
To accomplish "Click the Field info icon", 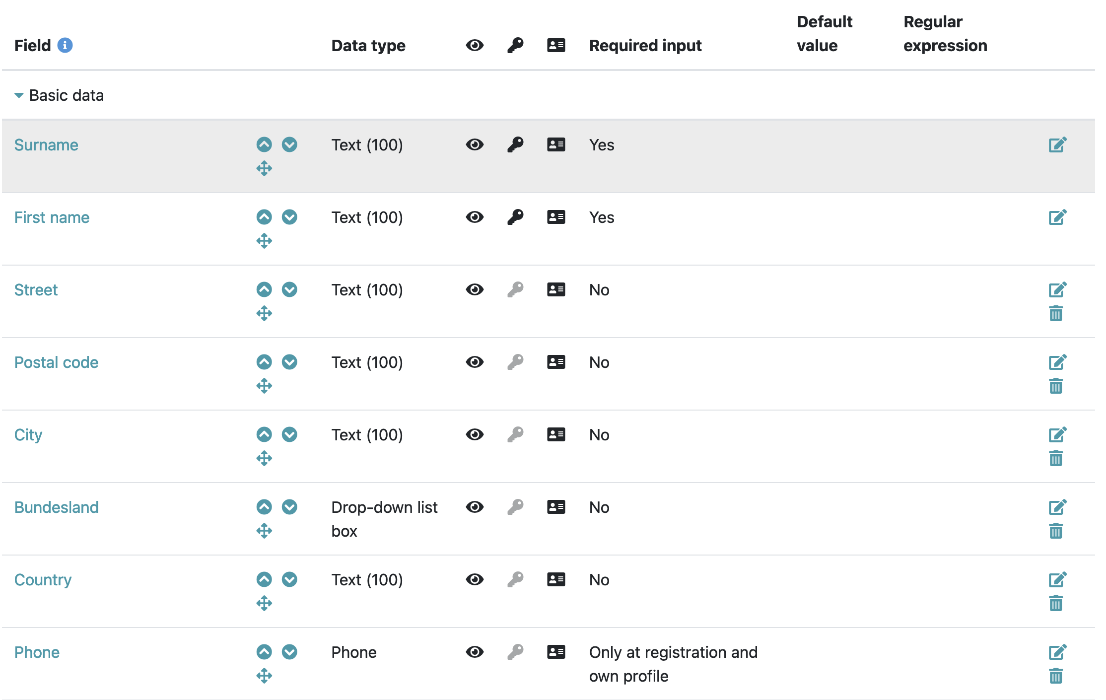I will 65,45.
